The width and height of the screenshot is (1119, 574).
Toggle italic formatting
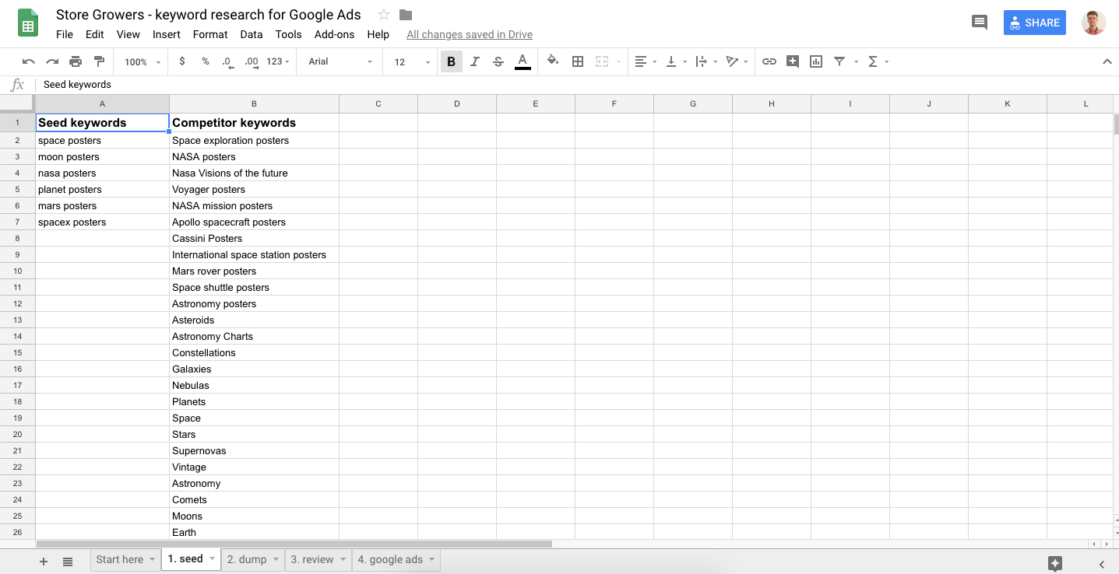click(x=475, y=61)
